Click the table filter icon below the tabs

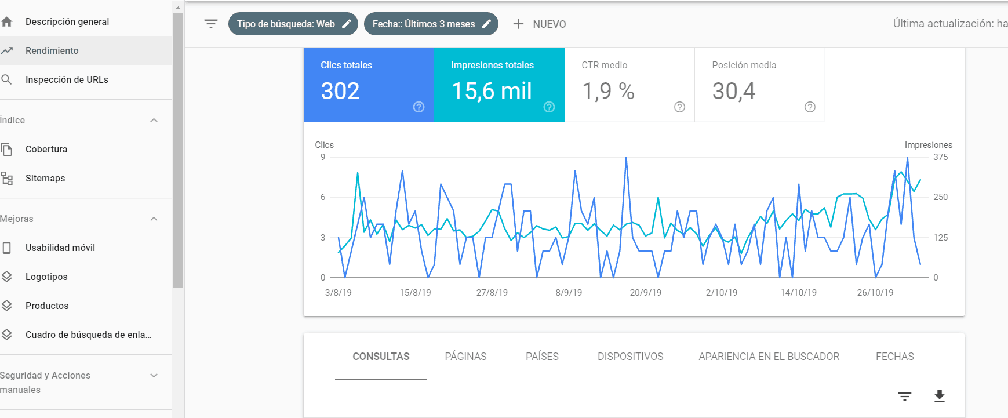(905, 397)
